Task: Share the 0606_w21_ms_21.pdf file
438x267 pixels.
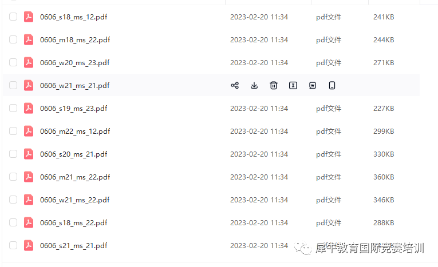Action: pyautogui.click(x=235, y=85)
